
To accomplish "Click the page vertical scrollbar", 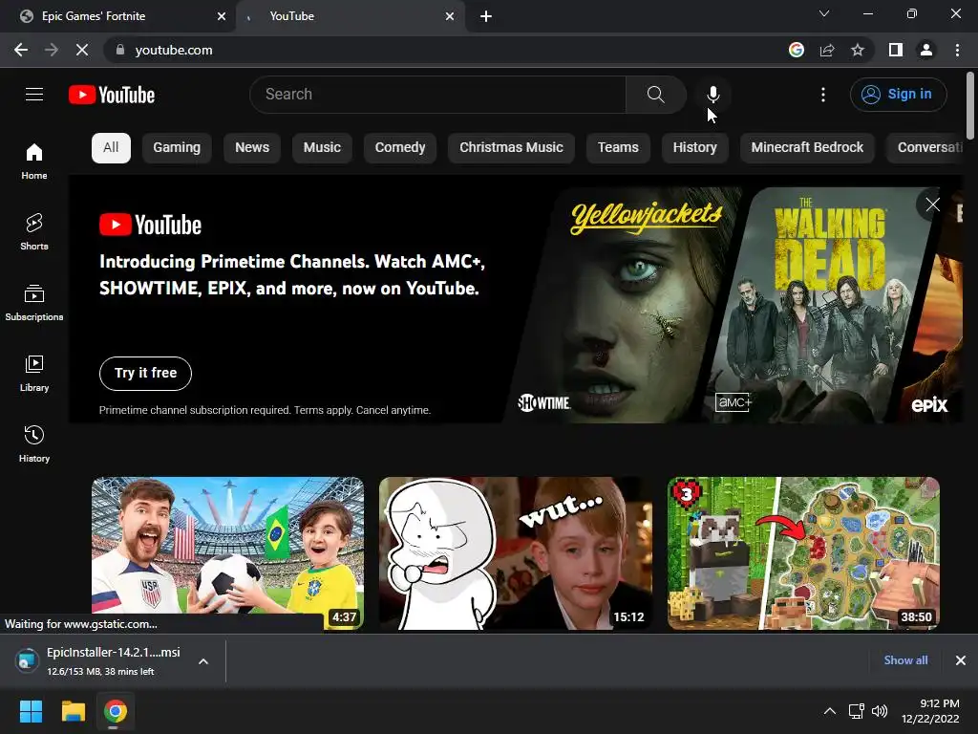I will 970,106.
